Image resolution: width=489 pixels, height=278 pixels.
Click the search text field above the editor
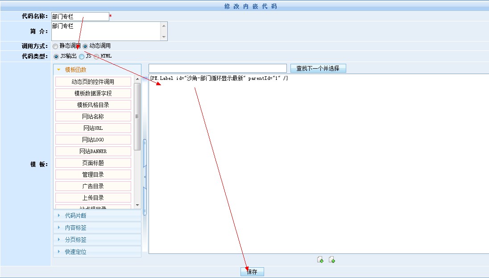[218, 68]
